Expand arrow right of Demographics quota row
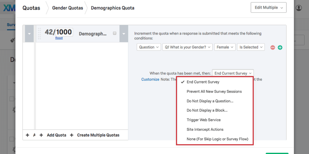Screen dimensions: 309x154 pos(124,34)
